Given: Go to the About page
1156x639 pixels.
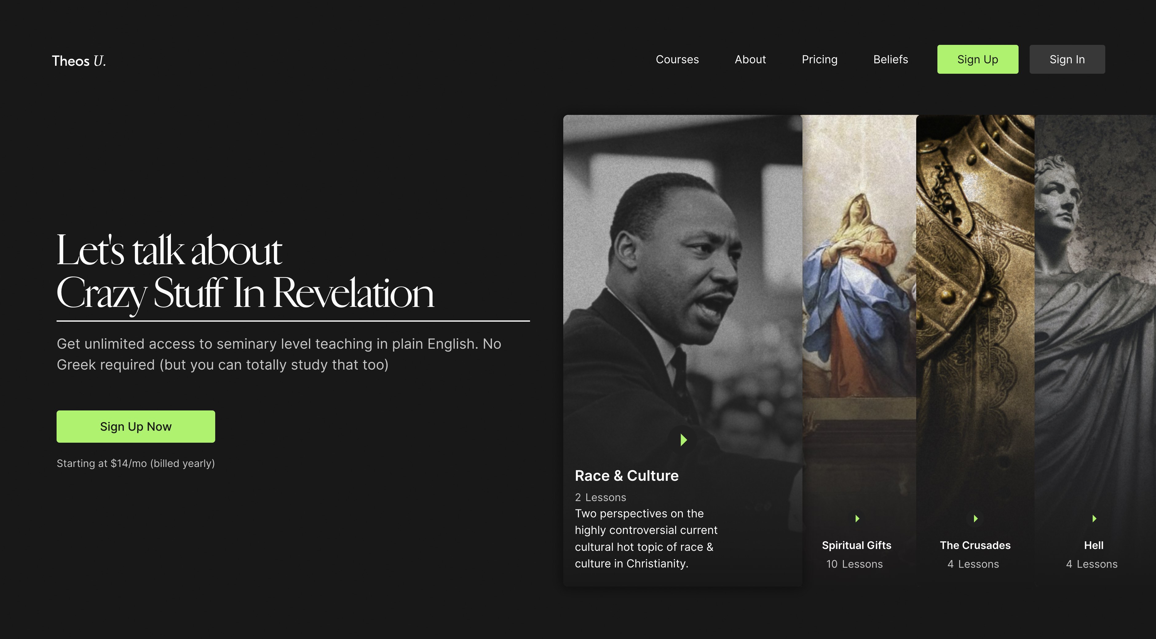Looking at the screenshot, I should click(750, 59).
